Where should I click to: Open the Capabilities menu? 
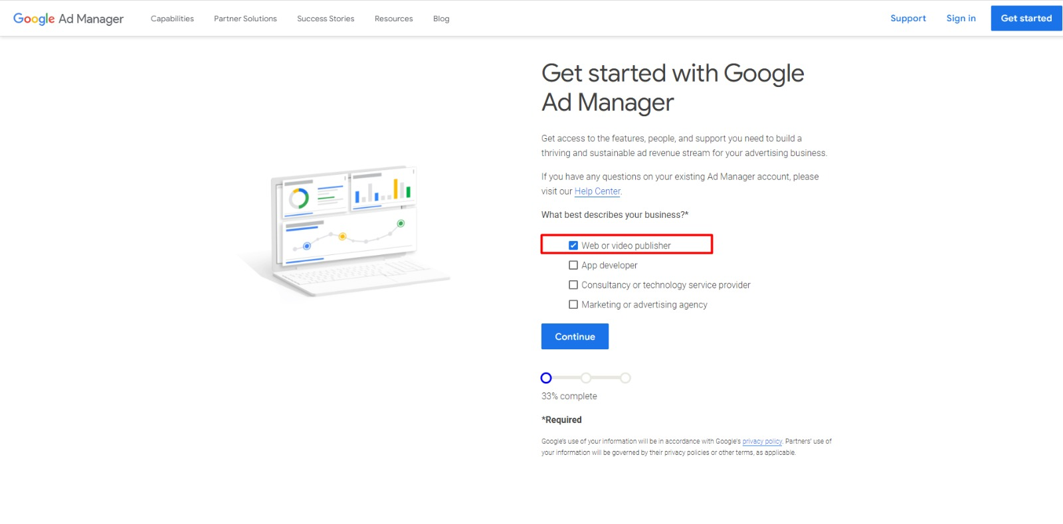tap(172, 19)
